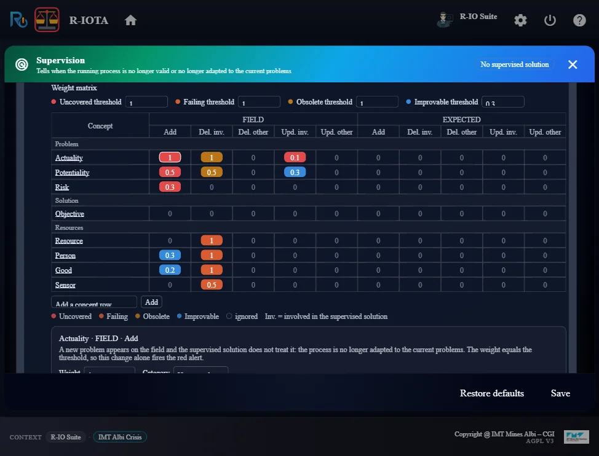Click the No supervised solution badge
The width and height of the screenshot is (599, 456).
pos(515,65)
